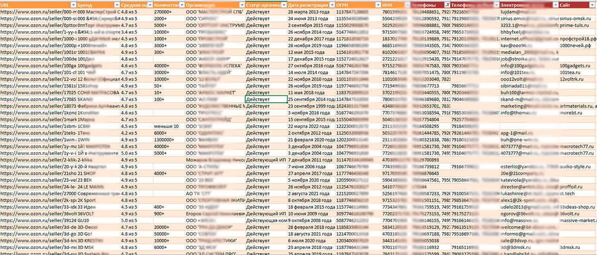Viewport: 597px width, 255px height.
Task: Select the site cell sirius-omsk.ru
Action: click(x=577, y=19)
